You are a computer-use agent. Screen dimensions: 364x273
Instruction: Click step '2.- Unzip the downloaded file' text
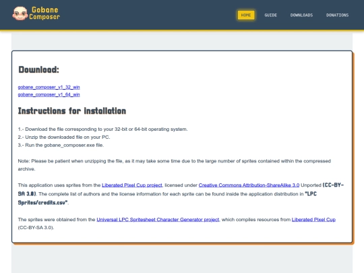pos(64,138)
